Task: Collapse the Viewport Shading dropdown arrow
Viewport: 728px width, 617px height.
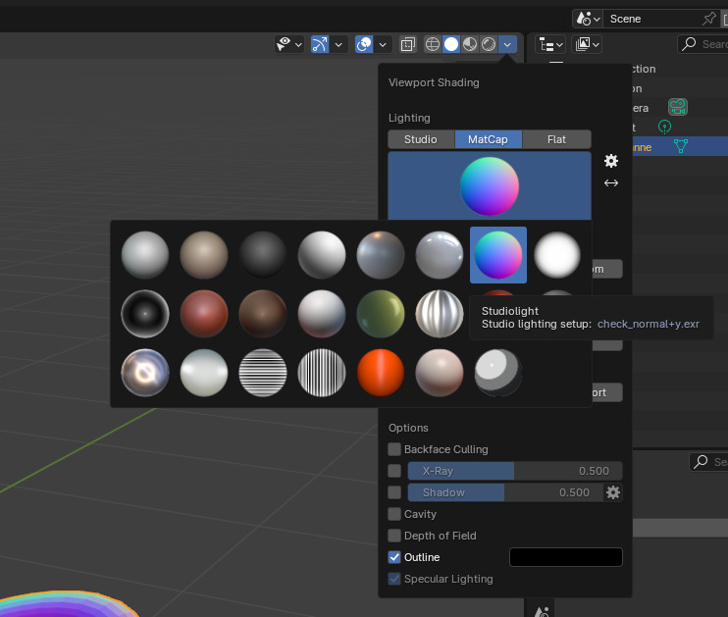Action: click(x=507, y=44)
